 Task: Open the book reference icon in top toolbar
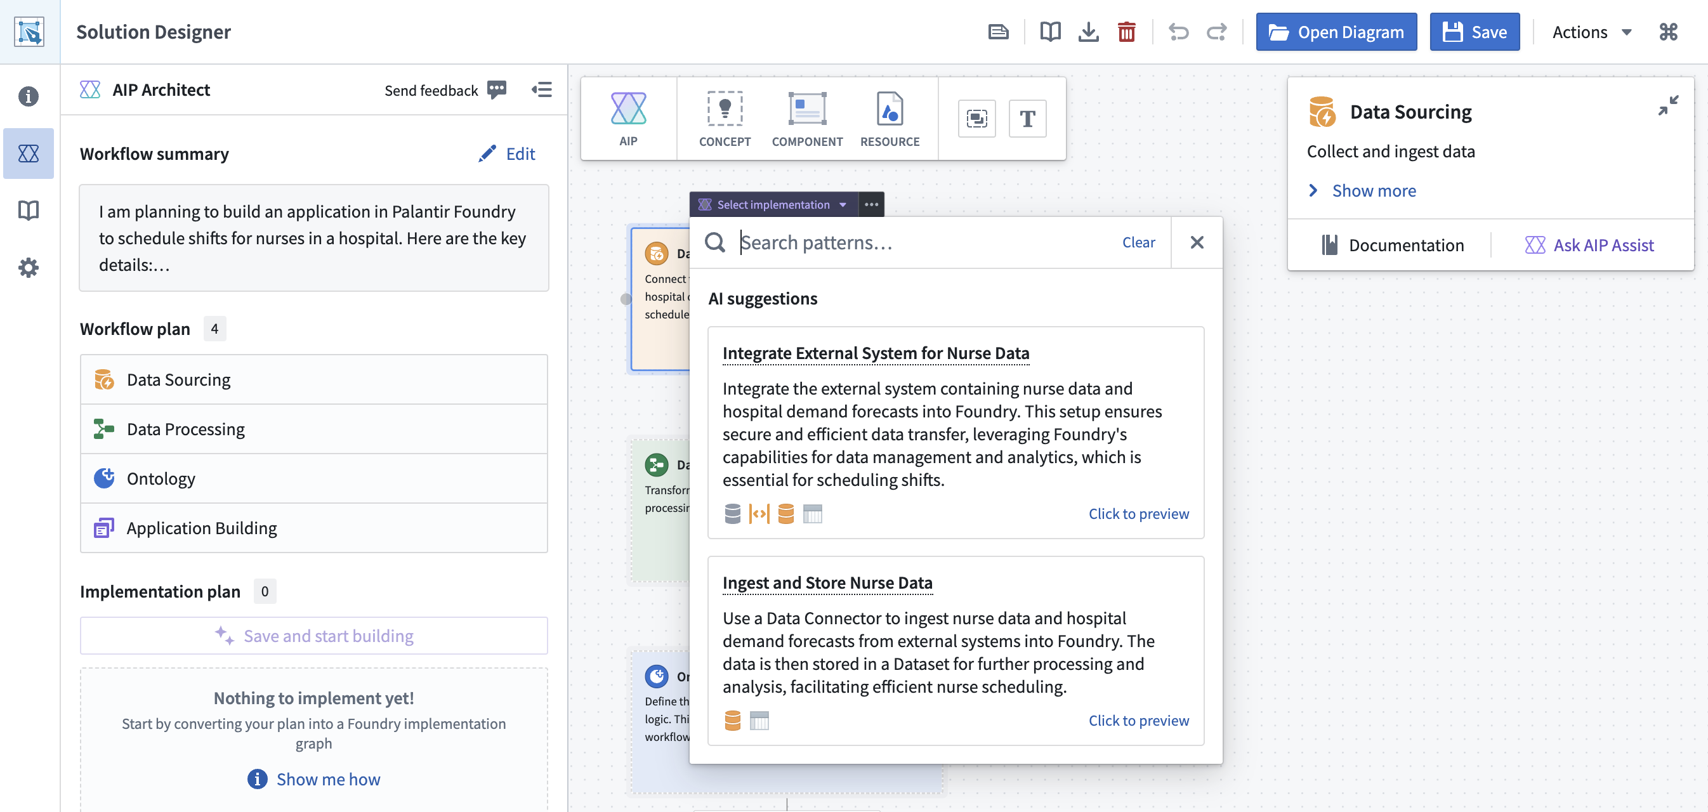pyautogui.click(x=1050, y=32)
